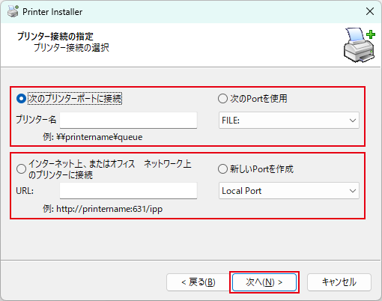Viewport: 382px width, 301px height.
Task: Click the プリンター接続の指定 heading text
Action: pos(55,37)
